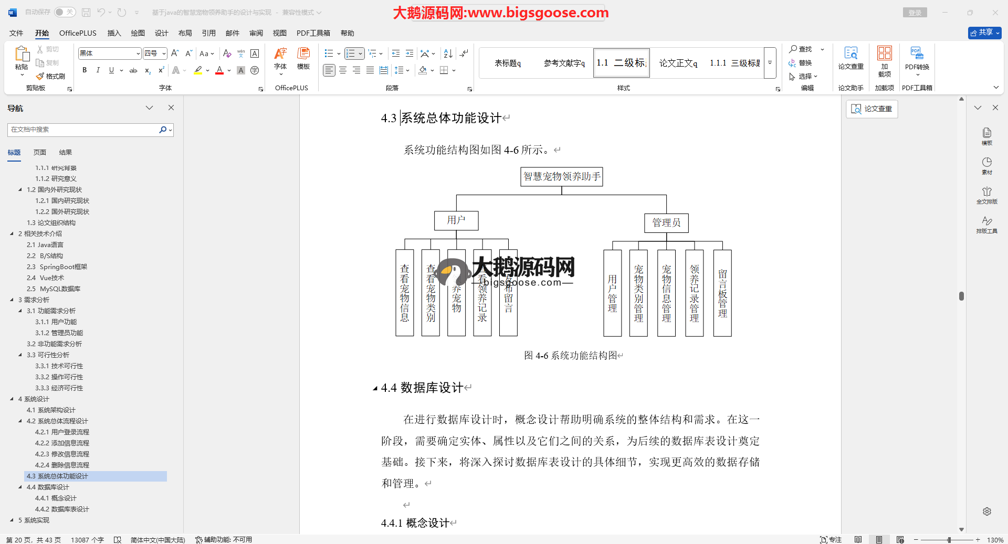Viewport: 1008px width, 544px height.
Task: Toggle the AutoSave (自动保存) switch
Action: tap(65, 12)
